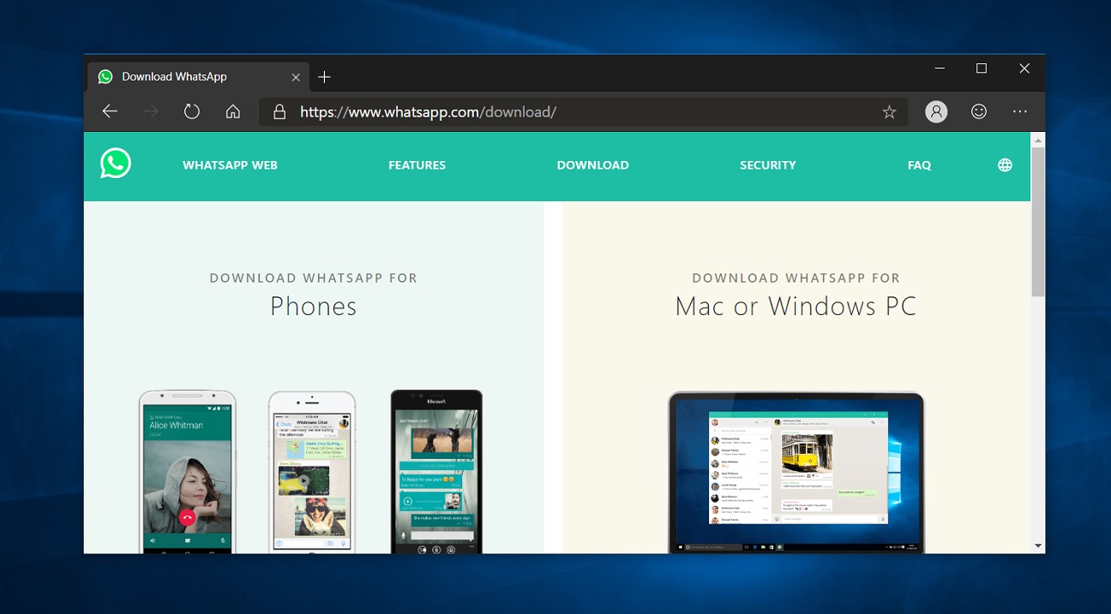Viewport: 1111px width, 614px height.
Task: Click the browser forward arrow
Action: [151, 111]
